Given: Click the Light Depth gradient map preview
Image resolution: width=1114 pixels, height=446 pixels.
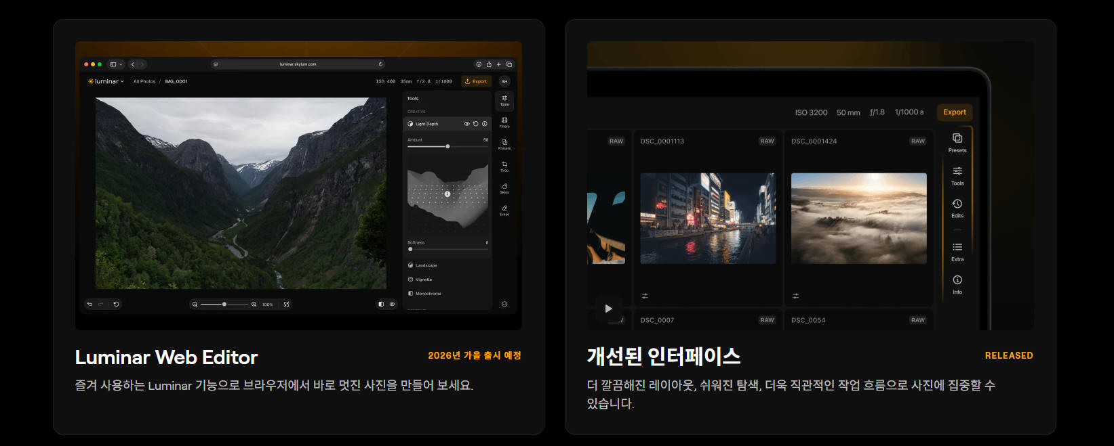Looking at the screenshot, I should coord(447,195).
